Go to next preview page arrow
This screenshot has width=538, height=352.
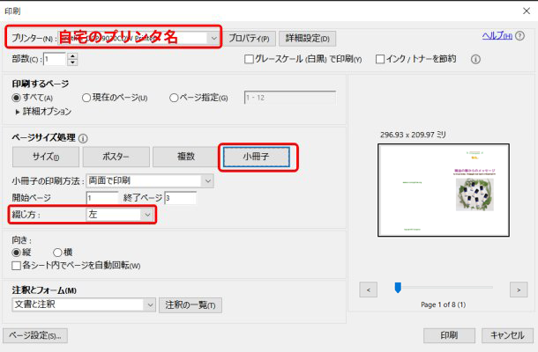[518, 288]
